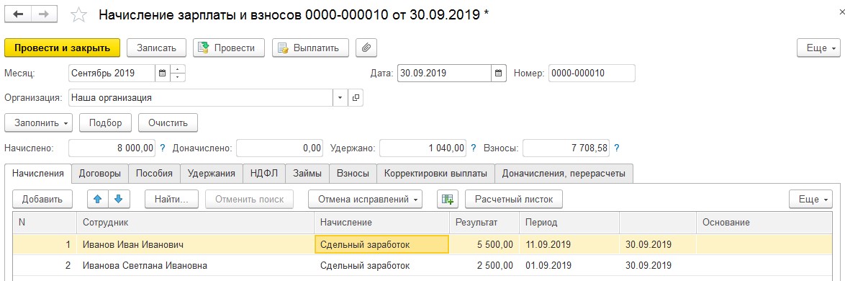Open the Удержания tab
The image size is (845, 281).
(212, 173)
